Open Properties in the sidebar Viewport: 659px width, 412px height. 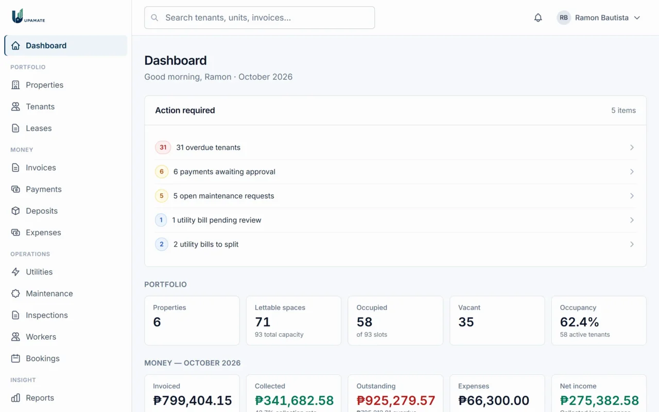click(66, 85)
